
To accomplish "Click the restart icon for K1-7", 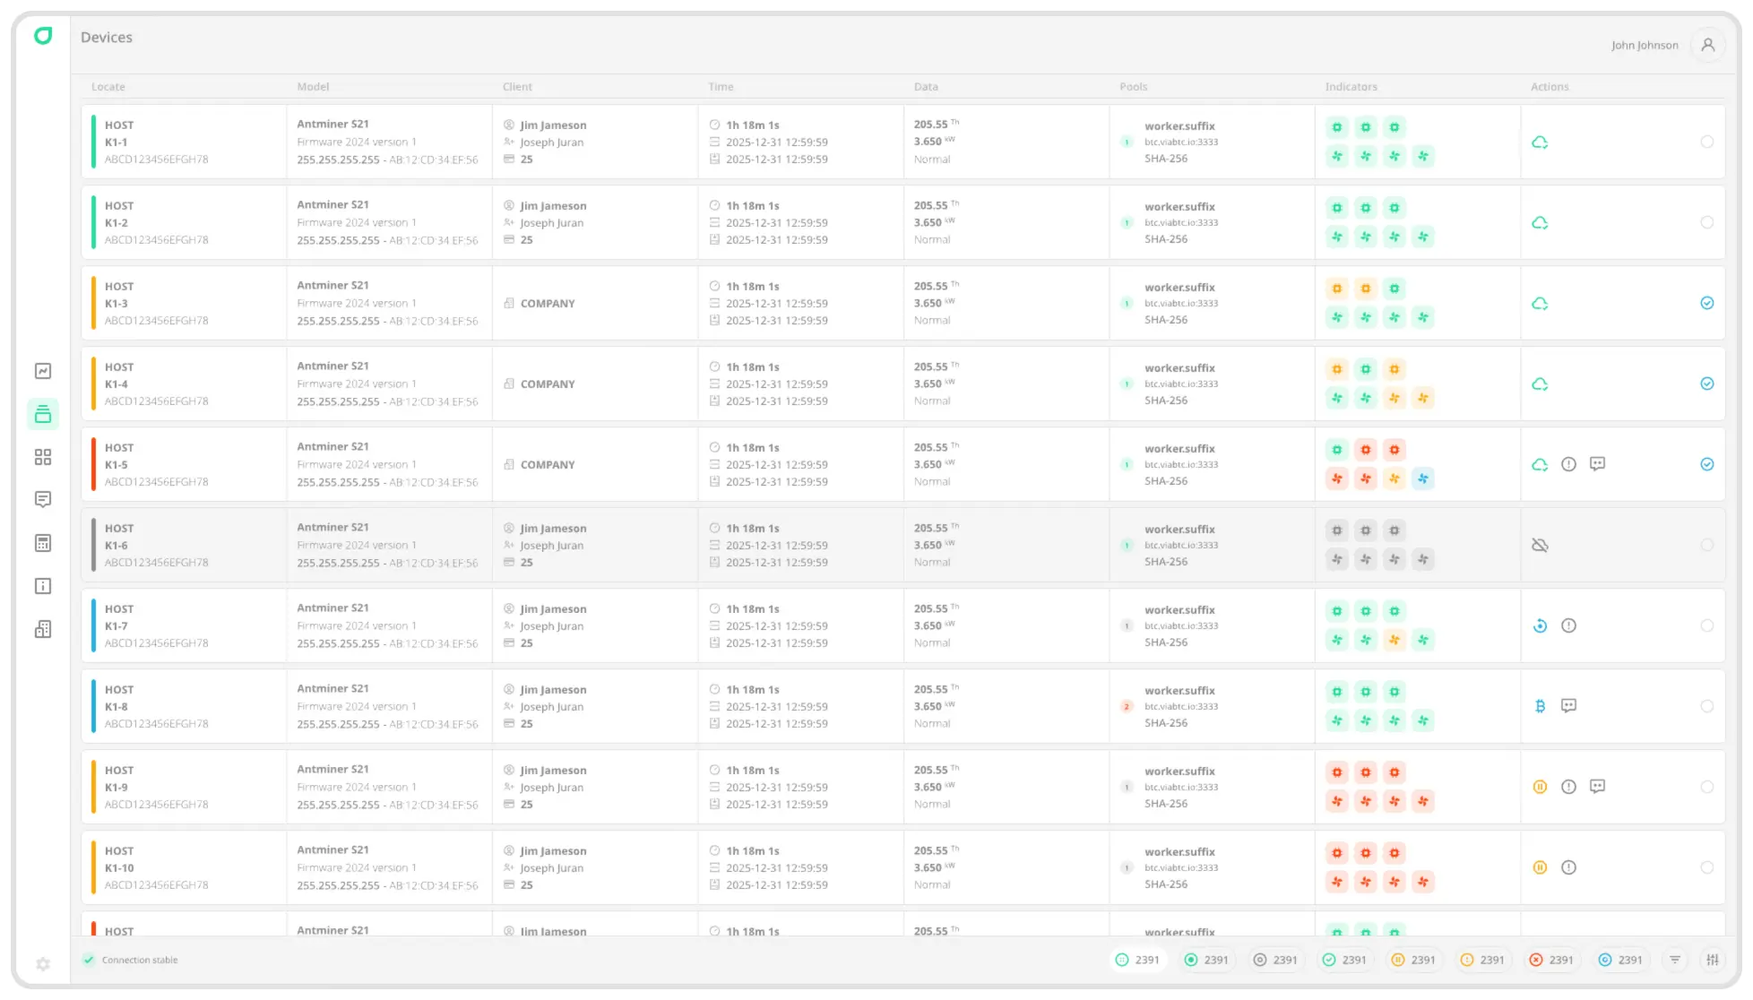I will [x=1540, y=625].
